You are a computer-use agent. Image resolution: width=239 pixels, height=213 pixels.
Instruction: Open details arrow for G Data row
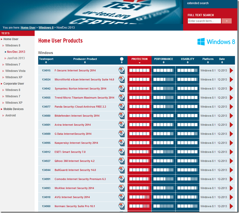pyautogui.click(x=231, y=134)
